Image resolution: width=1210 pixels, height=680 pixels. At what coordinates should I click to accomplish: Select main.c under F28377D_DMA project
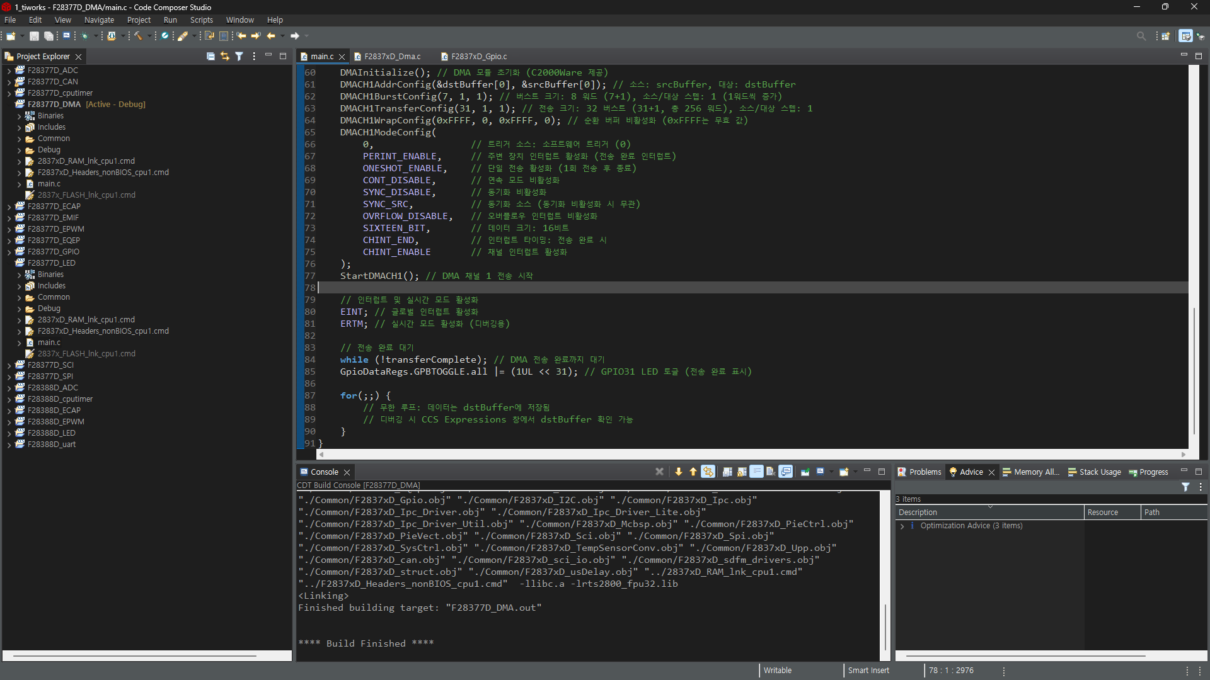coord(49,184)
